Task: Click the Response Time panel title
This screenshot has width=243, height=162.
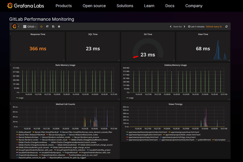Action: [38, 34]
